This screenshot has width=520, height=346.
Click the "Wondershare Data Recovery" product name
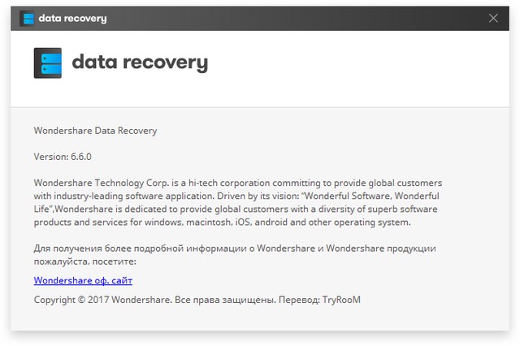(95, 130)
